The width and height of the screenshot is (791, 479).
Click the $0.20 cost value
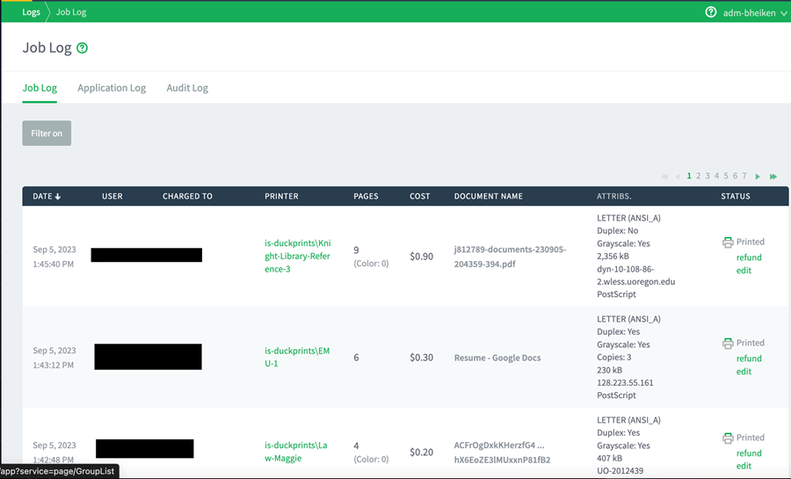click(x=421, y=453)
